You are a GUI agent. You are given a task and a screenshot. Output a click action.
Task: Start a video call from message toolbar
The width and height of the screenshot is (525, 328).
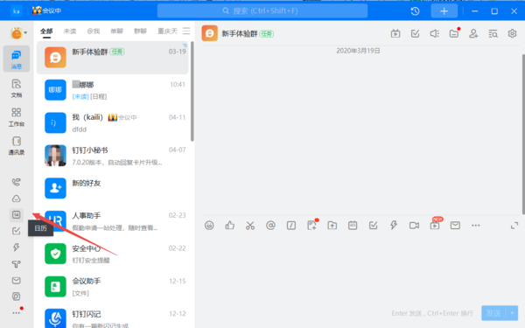pos(414,226)
